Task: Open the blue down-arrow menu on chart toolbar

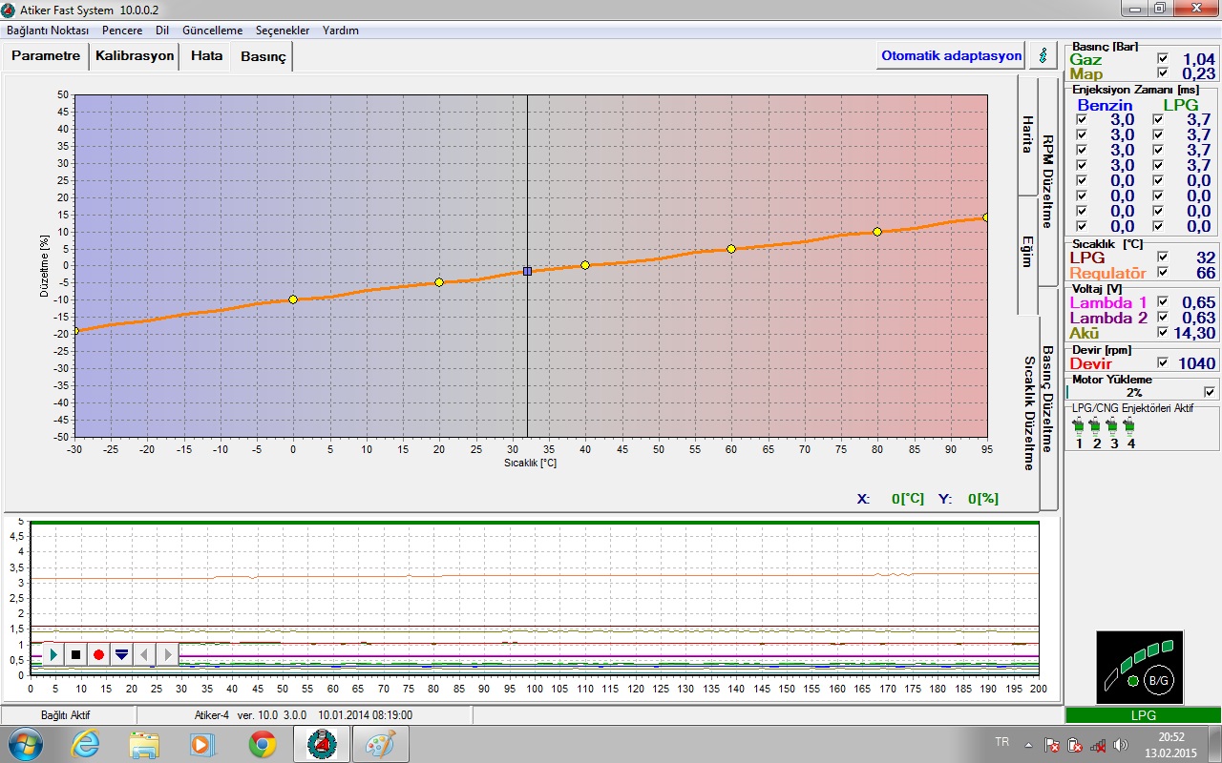Action: pos(121,654)
